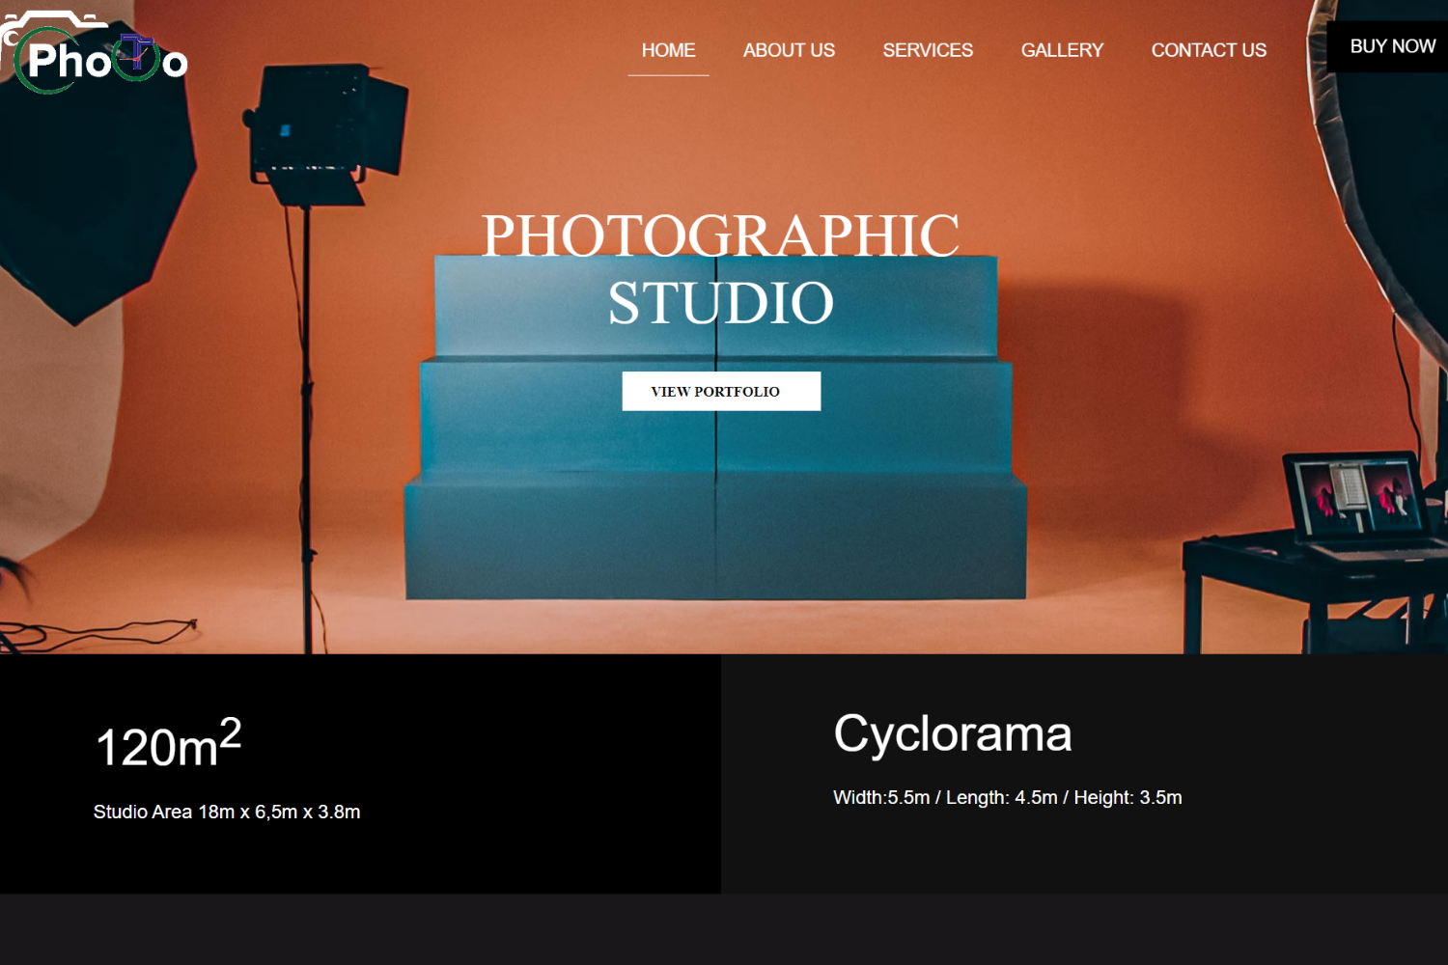Click the PhoTo camera logo
The image size is (1448, 965).
pos(95,53)
